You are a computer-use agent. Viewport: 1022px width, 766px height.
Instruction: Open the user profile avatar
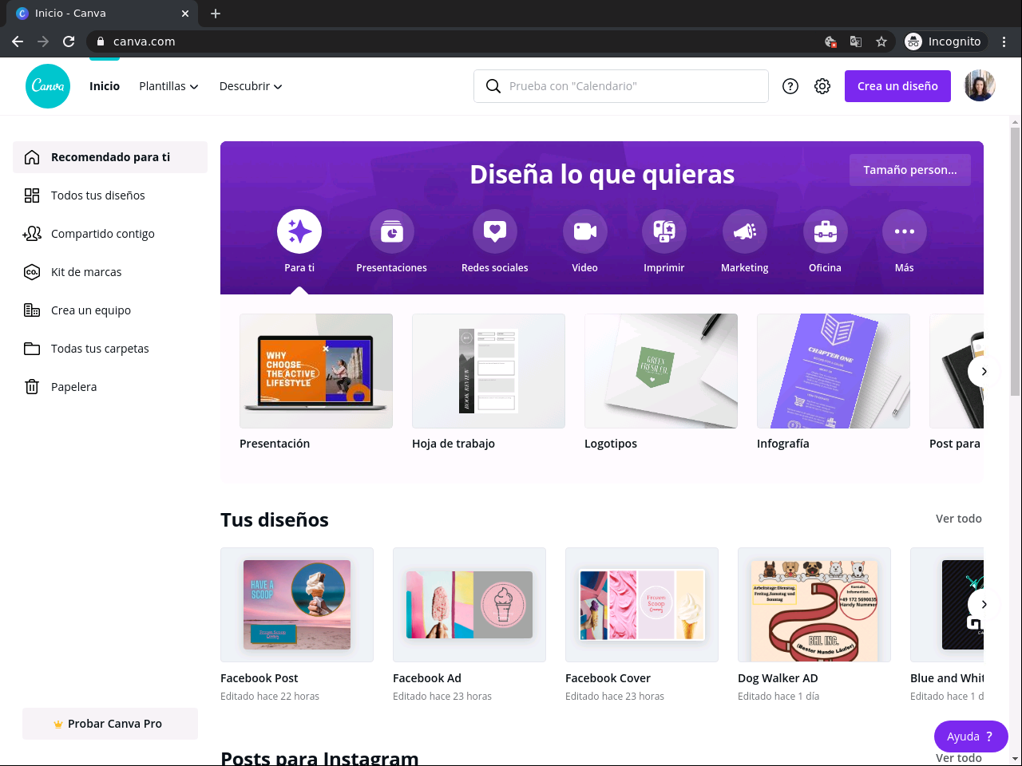tap(980, 86)
